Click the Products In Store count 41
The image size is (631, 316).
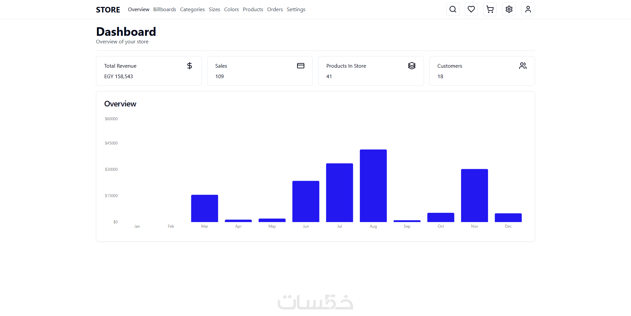329,77
